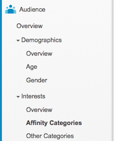
Task: Collapse the Interests section arrow
Action: [x=18, y=97]
